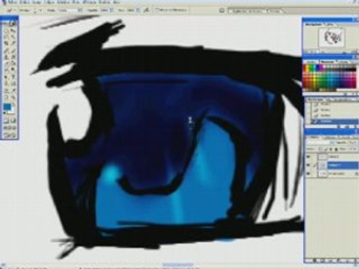The image size is (359, 269).
Task: Select the Dodge tool
Action: [13, 69]
